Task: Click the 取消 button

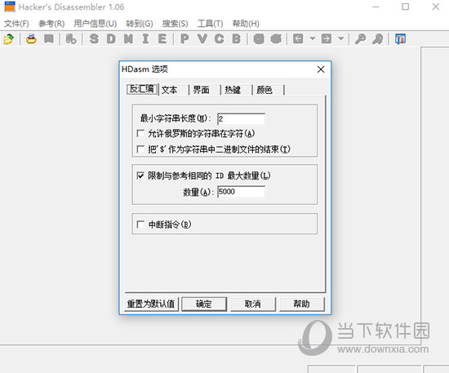Action: click(252, 304)
